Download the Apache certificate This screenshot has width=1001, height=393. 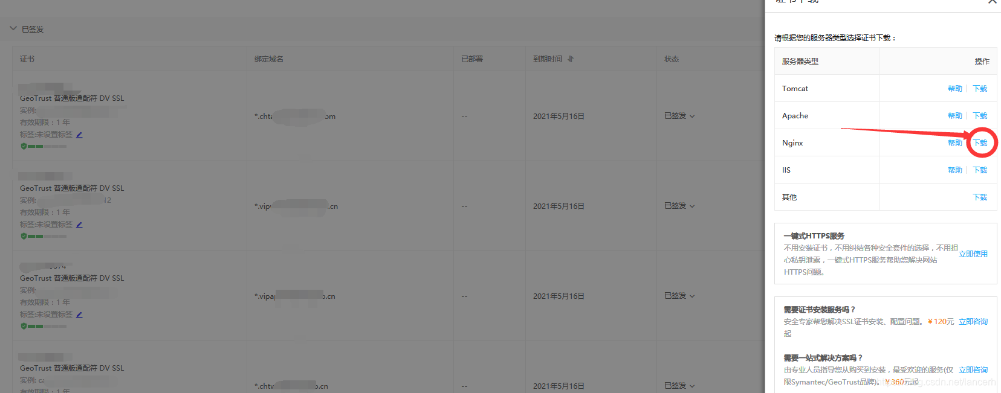coord(980,116)
